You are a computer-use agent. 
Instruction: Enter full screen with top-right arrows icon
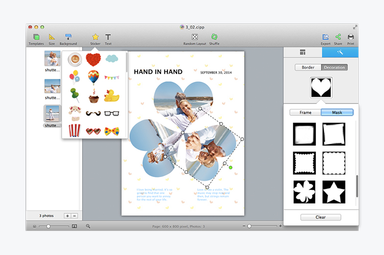(x=355, y=27)
